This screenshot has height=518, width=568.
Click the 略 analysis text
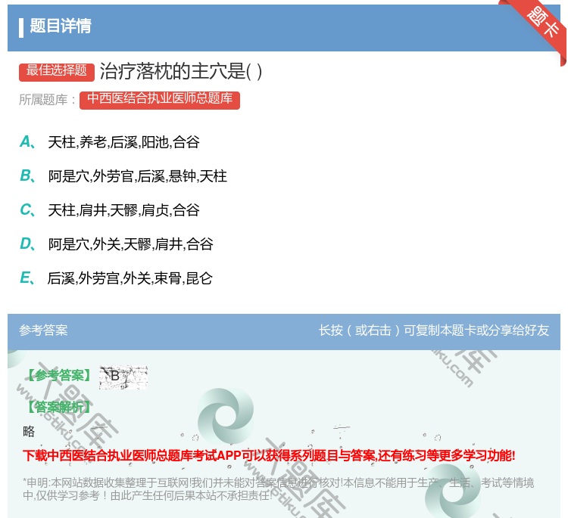point(29,431)
